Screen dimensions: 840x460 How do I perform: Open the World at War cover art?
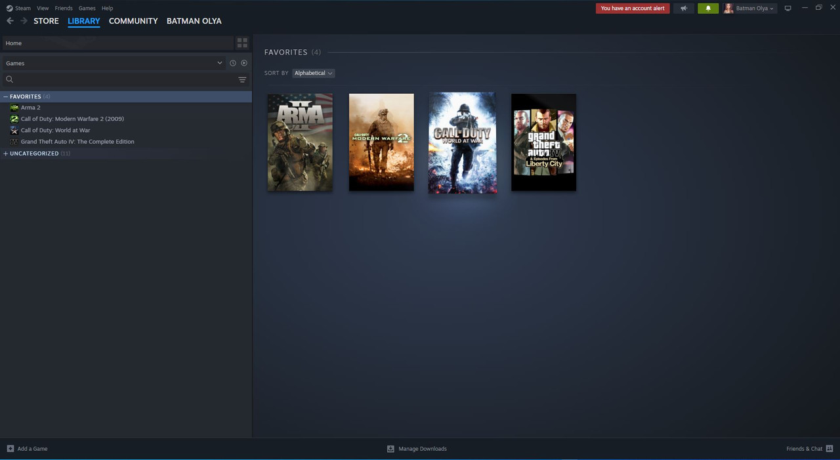pos(463,142)
